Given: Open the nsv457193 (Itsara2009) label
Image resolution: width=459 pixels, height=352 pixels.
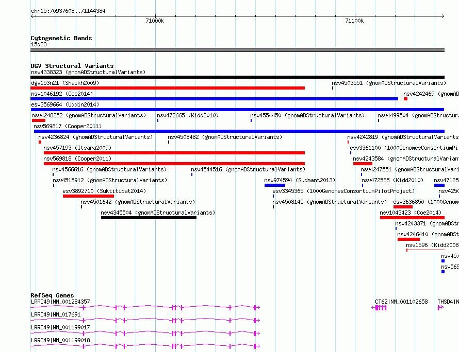Looking at the screenshot, I should 77,148.
